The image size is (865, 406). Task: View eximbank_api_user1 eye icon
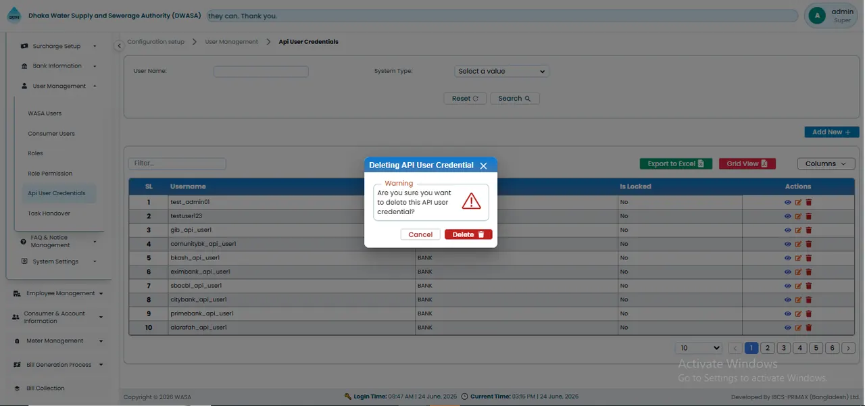(x=787, y=272)
